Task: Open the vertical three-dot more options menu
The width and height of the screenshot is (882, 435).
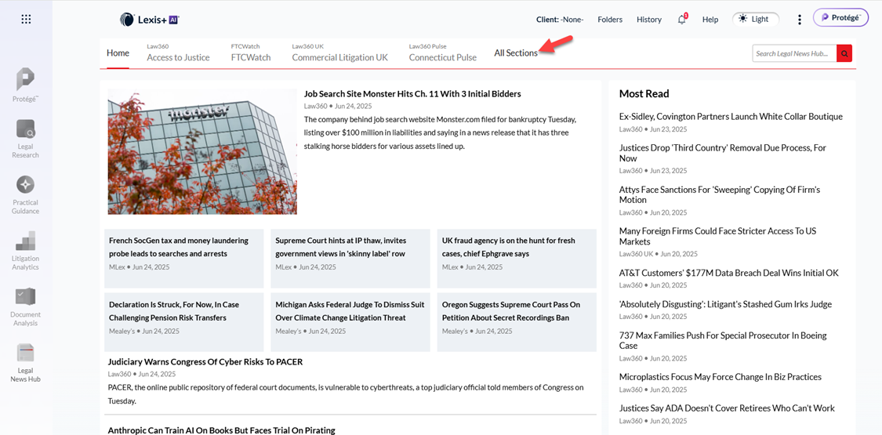Action: coord(800,20)
